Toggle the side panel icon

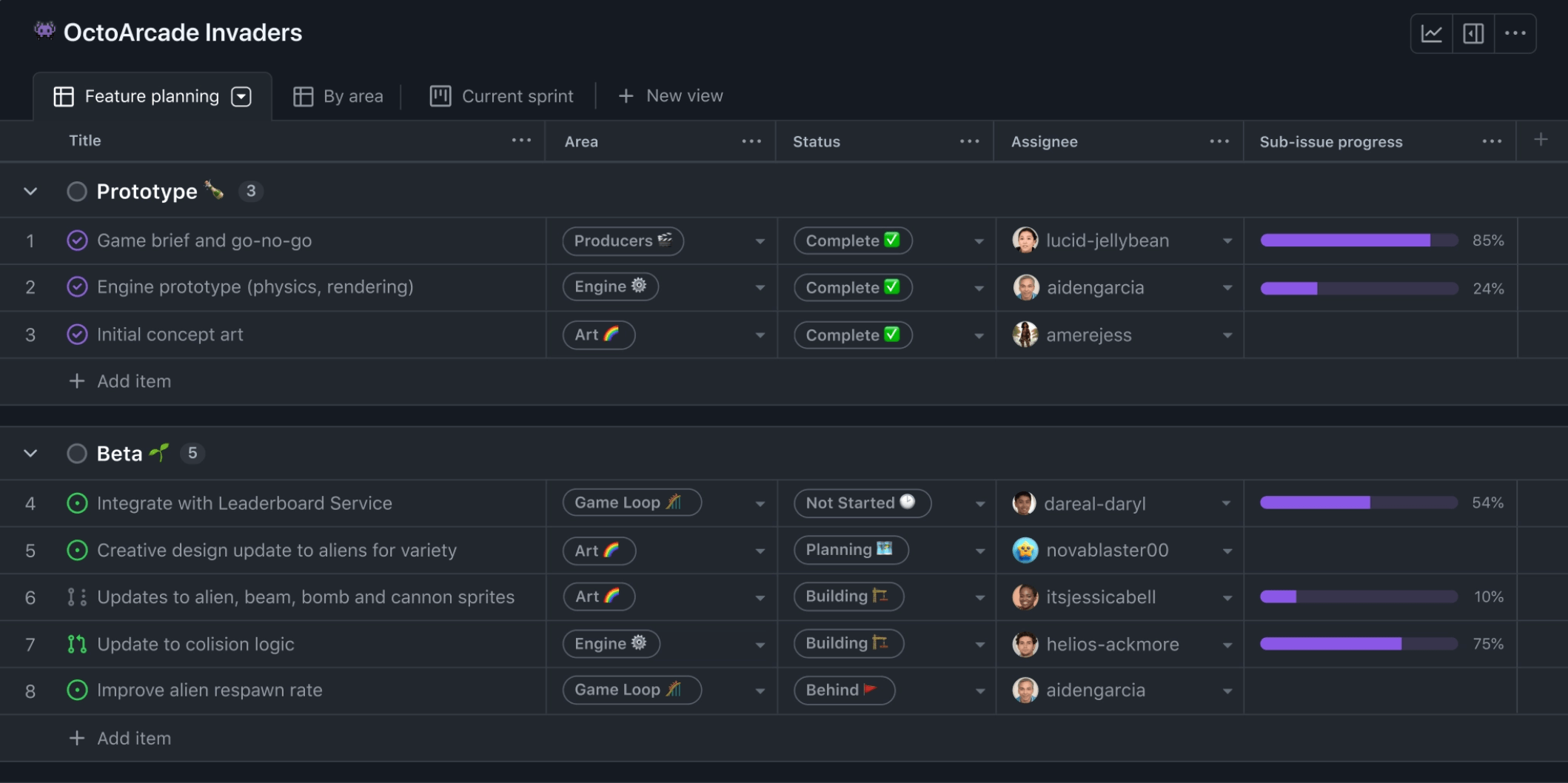1473,33
